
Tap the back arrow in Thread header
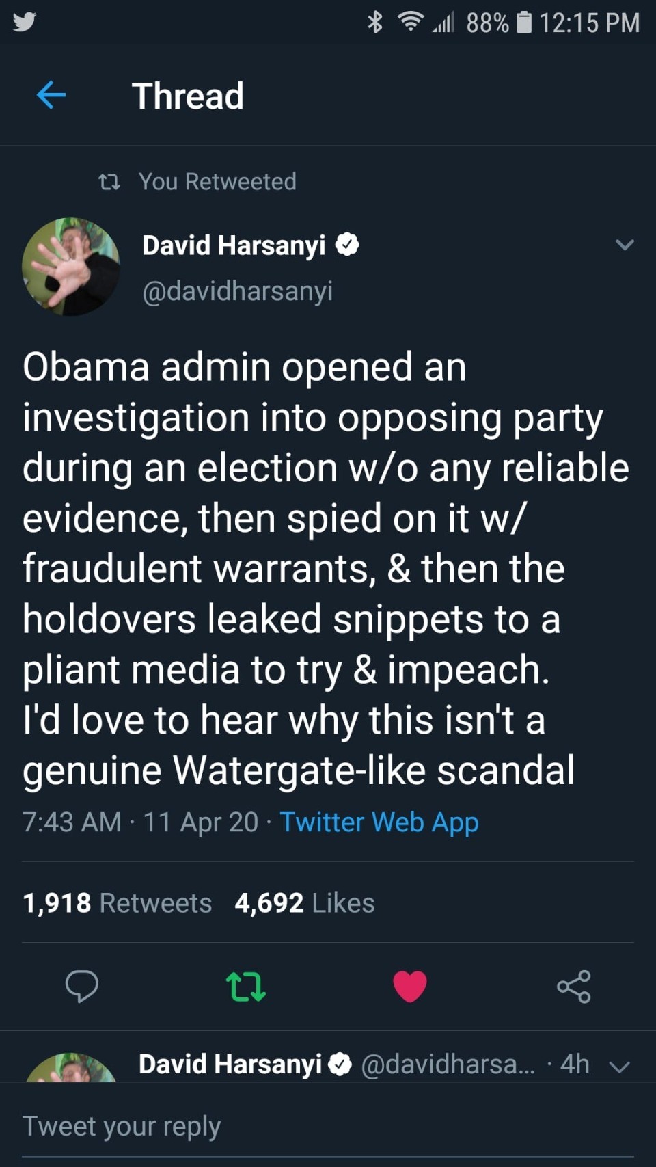[51, 95]
